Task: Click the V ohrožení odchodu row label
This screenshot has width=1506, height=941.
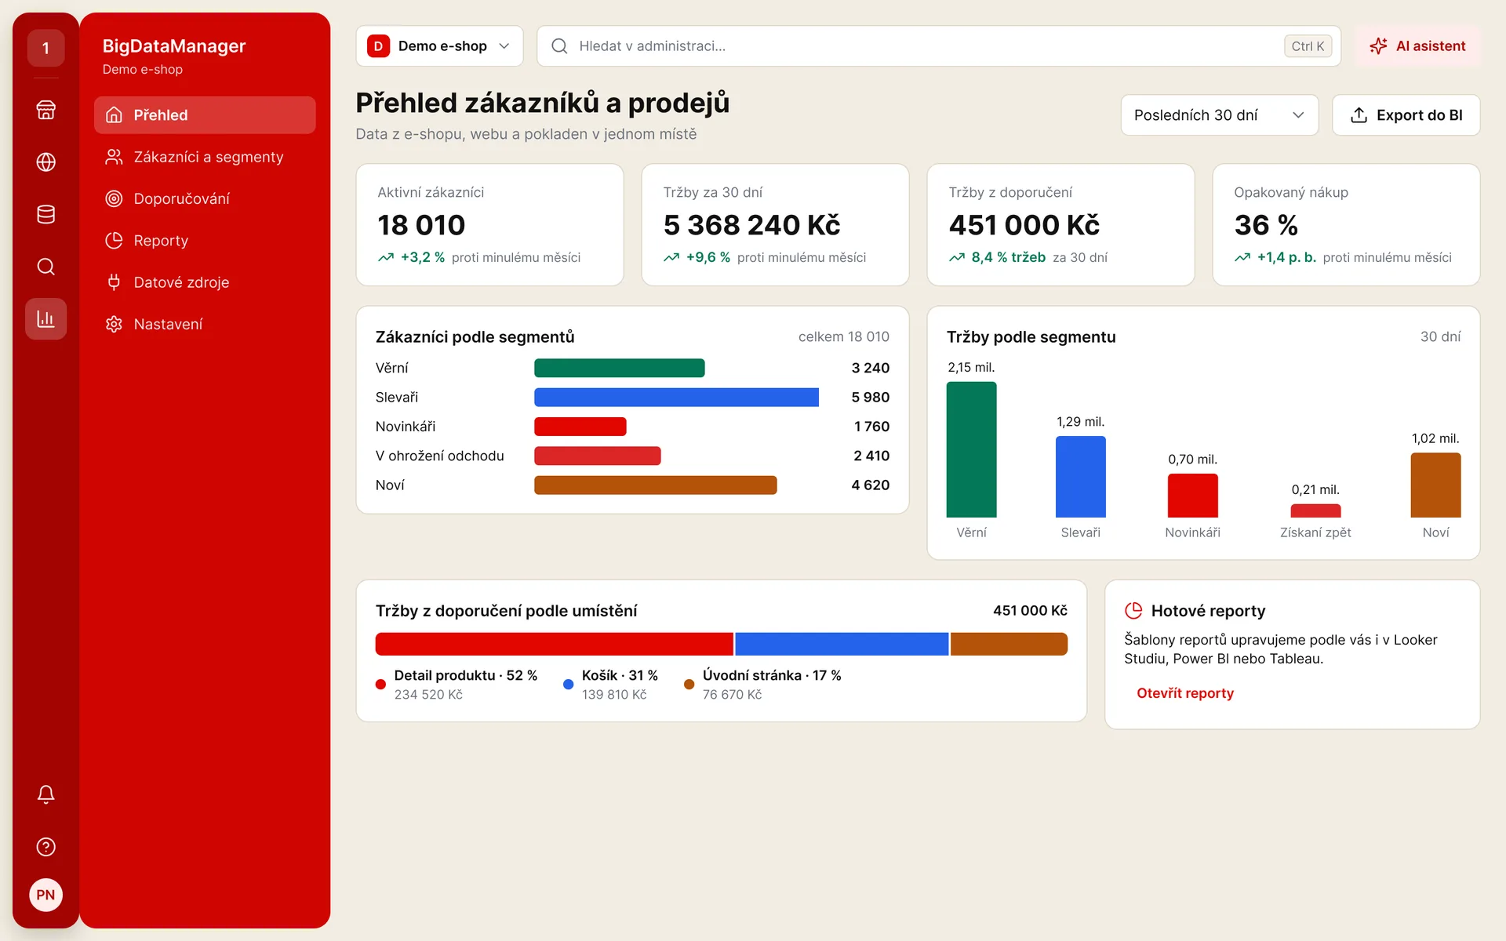Action: point(439,456)
